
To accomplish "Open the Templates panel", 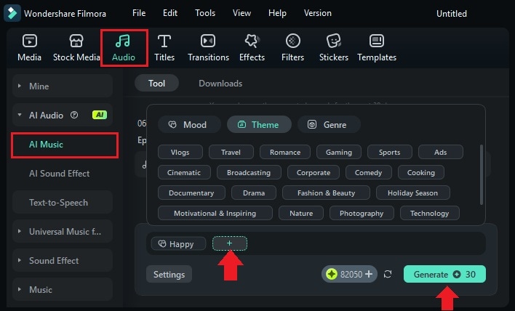I will coord(377,48).
